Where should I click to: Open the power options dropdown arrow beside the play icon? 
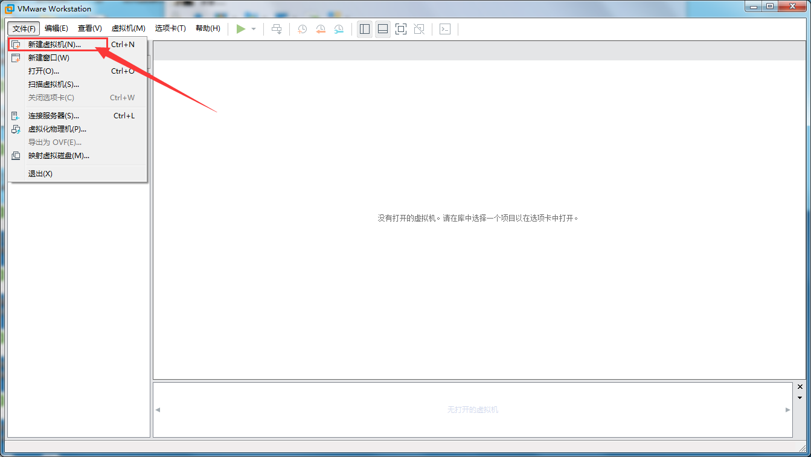point(254,29)
